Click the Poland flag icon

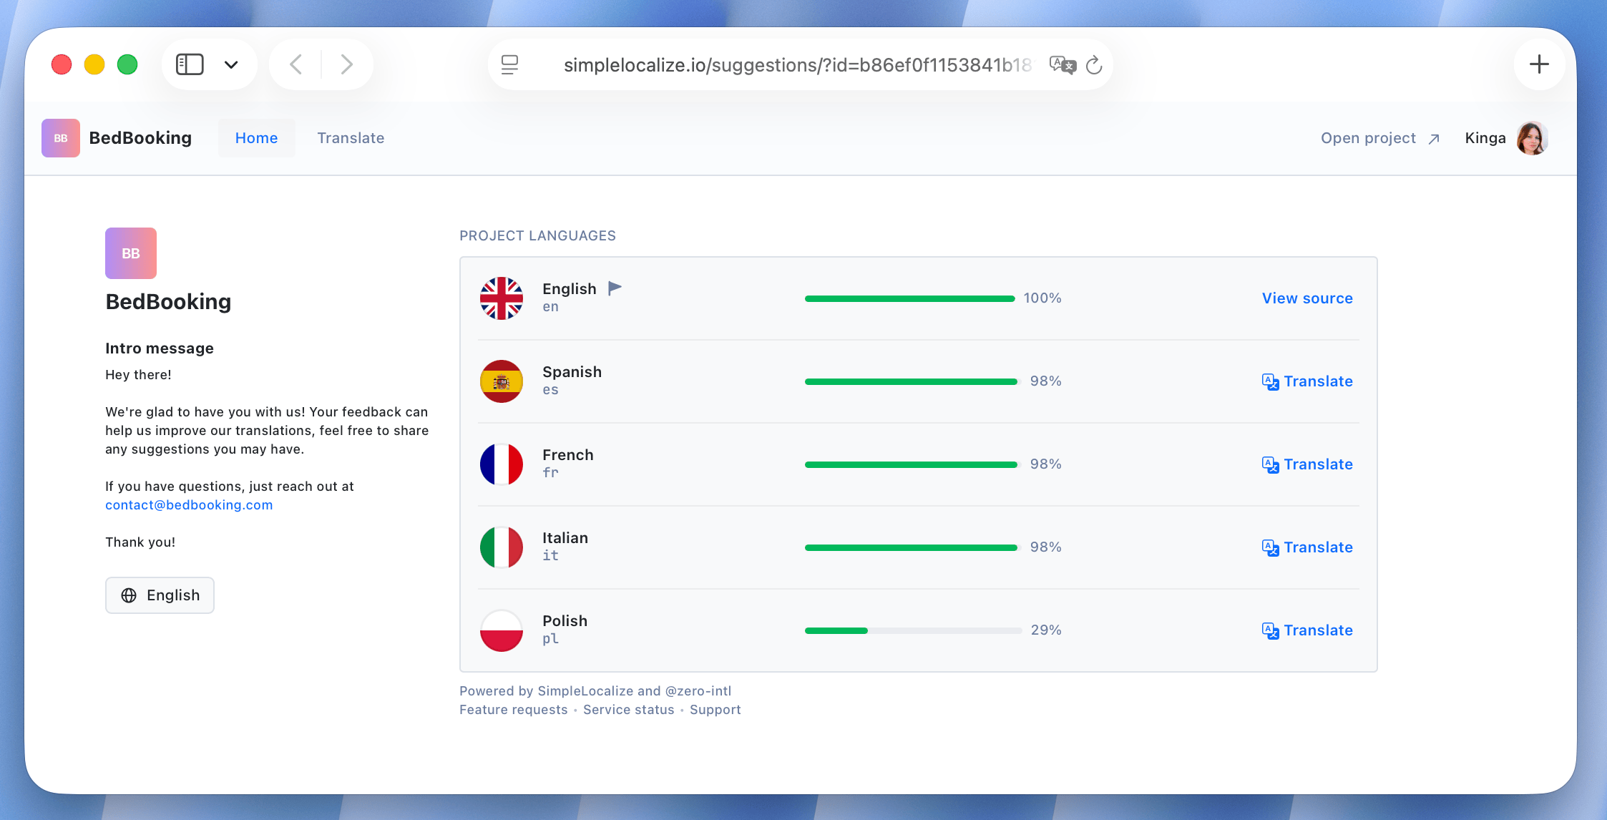coord(502,630)
